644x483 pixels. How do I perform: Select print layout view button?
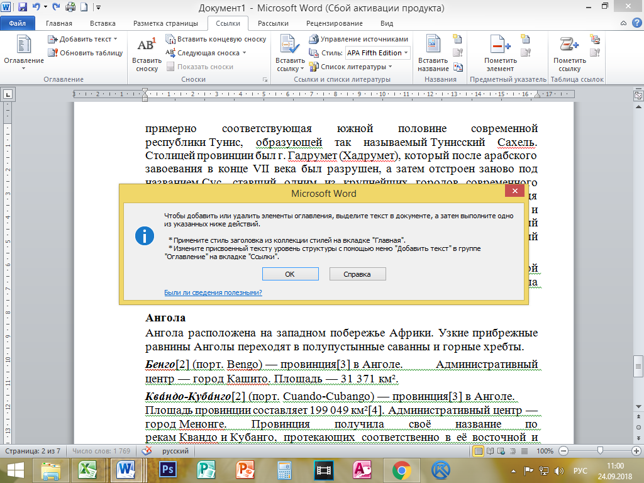479,451
